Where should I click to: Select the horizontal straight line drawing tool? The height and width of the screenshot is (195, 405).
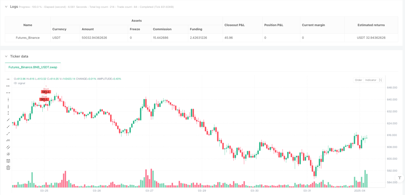(8, 79)
